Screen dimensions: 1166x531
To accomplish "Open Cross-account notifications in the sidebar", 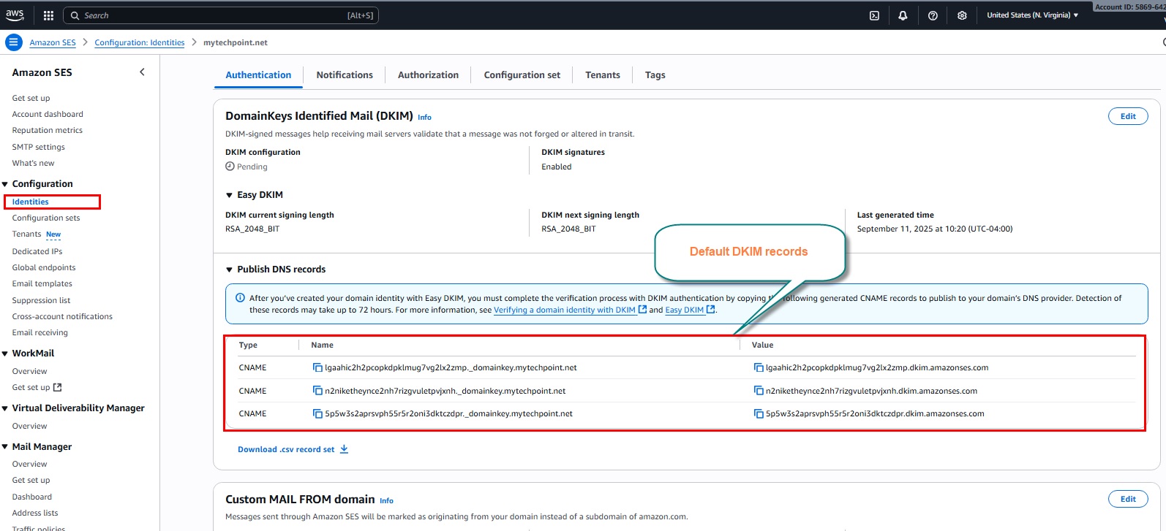I will coord(62,316).
